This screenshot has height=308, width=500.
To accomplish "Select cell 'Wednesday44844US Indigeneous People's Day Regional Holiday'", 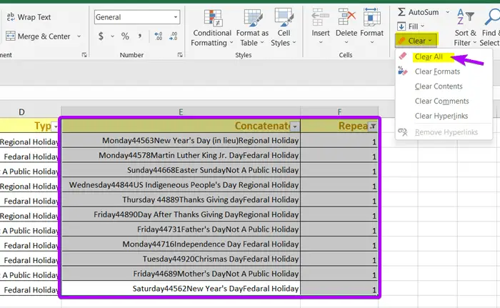I will (181, 185).
